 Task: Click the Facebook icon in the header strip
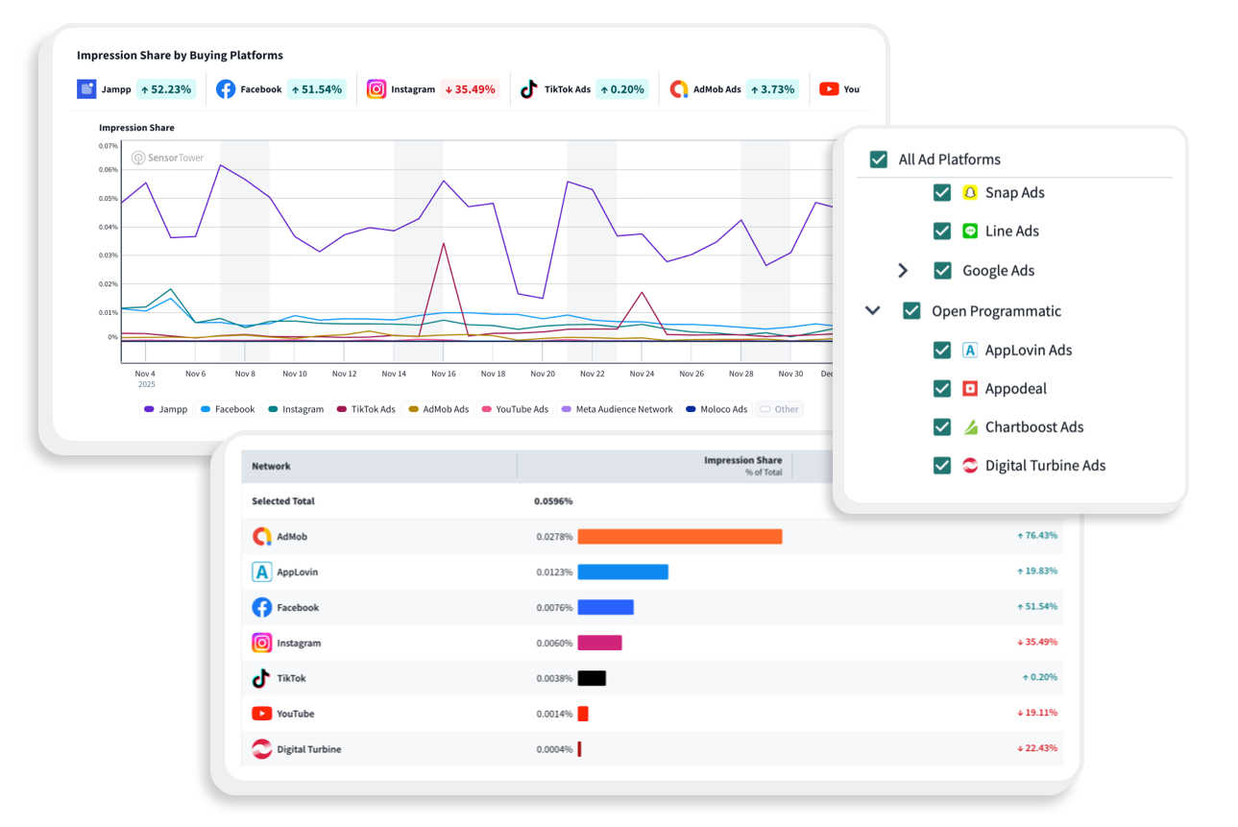pyautogui.click(x=226, y=89)
